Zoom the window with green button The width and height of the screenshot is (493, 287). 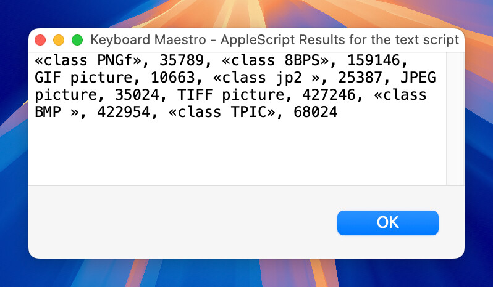pos(77,40)
